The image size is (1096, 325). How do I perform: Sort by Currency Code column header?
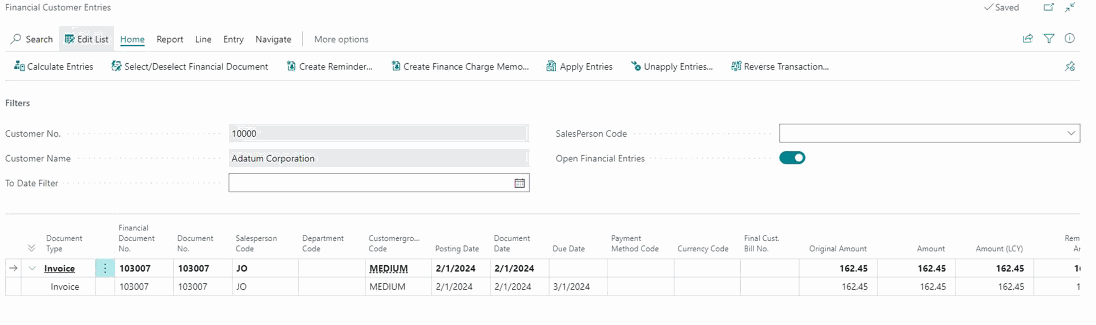tap(703, 249)
